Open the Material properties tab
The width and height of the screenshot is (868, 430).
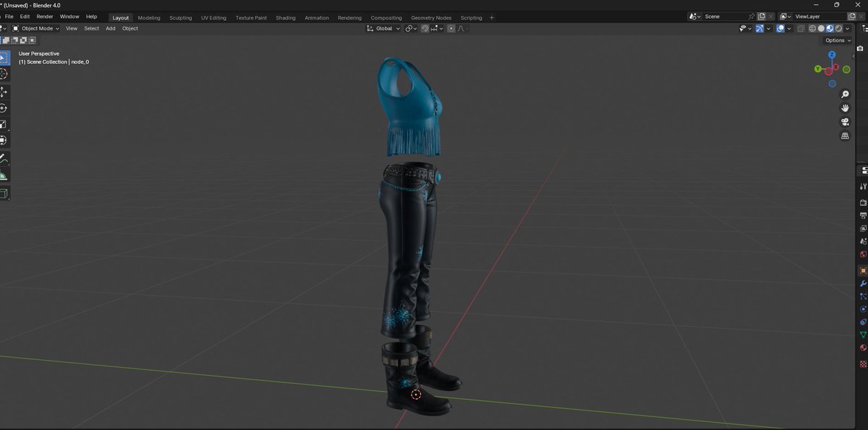click(863, 348)
